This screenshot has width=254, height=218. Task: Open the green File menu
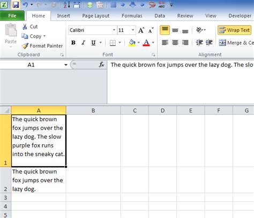click(x=12, y=16)
